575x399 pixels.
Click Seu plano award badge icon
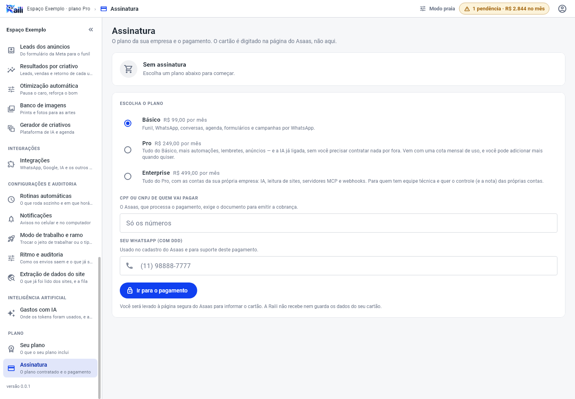pyautogui.click(x=11, y=349)
